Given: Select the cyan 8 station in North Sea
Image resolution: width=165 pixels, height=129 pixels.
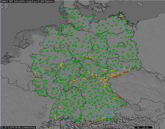Looking at the screenshot, I should (54, 19).
